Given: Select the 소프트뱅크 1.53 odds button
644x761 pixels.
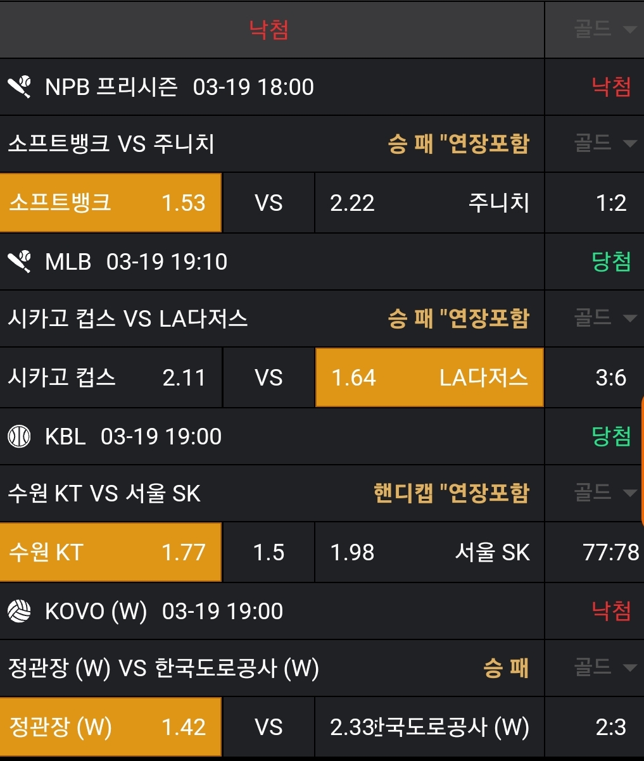Looking at the screenshot, I should pyautogui.click(x=110, y=203).
